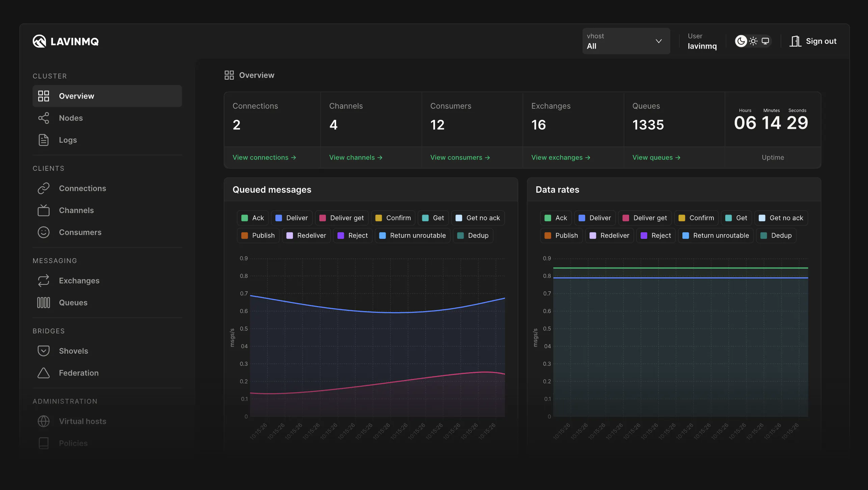Viewport: 868px width, 490px height.
Task: Click the View connections link
Action: [264, 157]
